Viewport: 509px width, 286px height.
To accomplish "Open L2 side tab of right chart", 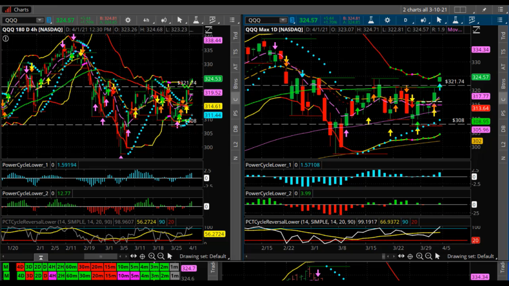I will click(503, 144).
